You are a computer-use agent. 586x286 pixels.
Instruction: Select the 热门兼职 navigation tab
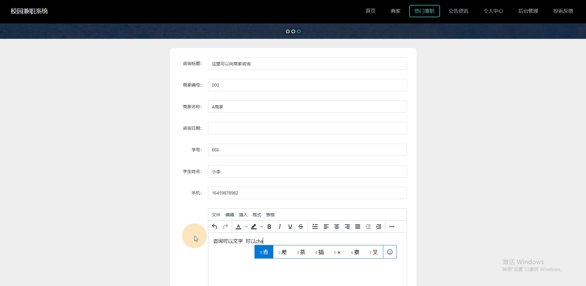(x=425, y=11)
